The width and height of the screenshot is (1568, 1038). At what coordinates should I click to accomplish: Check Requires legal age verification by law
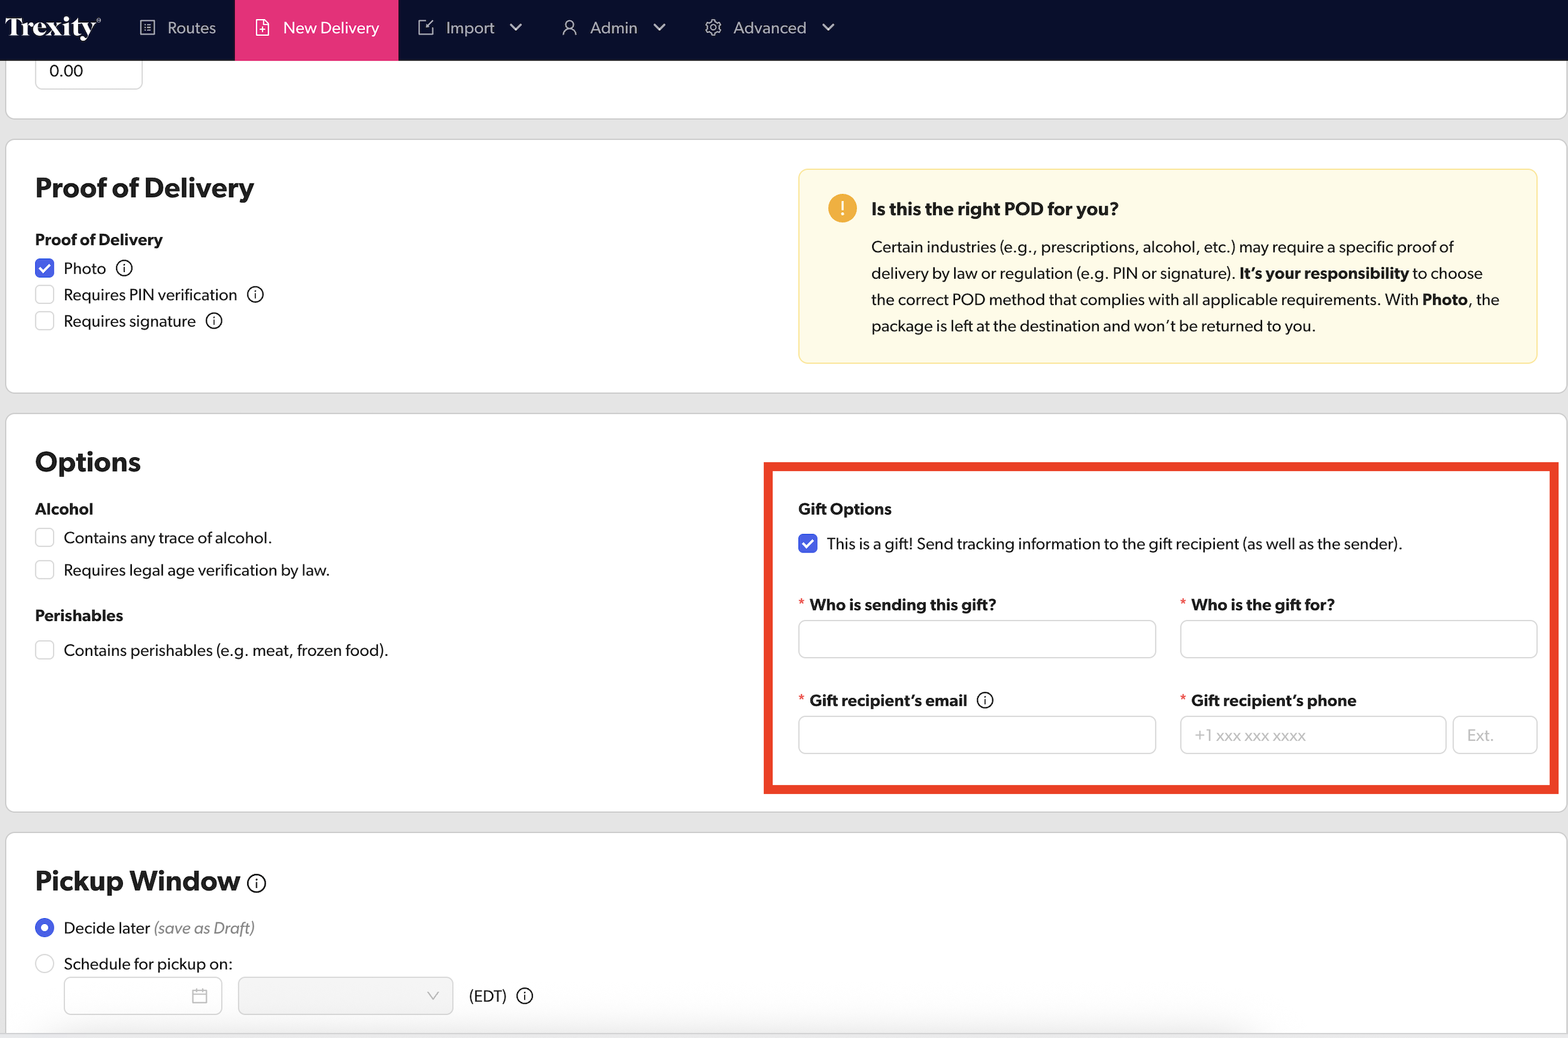tap(44, 570)
